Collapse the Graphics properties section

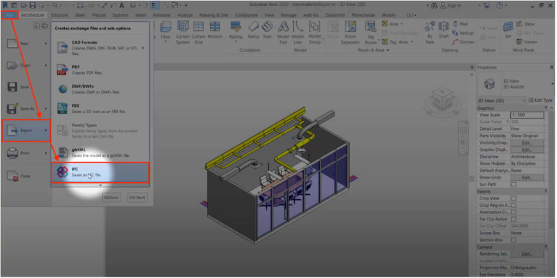pyautogui.click(x=546, y=108)
